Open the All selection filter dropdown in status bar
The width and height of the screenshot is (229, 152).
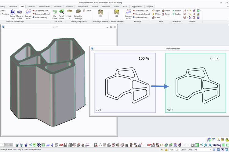tap(203, 150)
